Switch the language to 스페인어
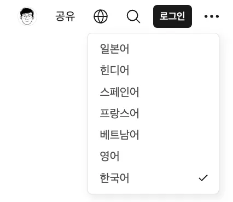The width and height of the screenshot is (233, 202). tap(153, 92)
